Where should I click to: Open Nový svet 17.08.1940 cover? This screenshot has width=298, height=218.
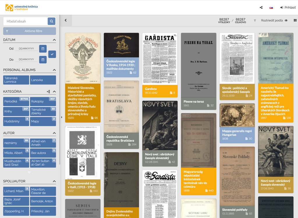276,151
